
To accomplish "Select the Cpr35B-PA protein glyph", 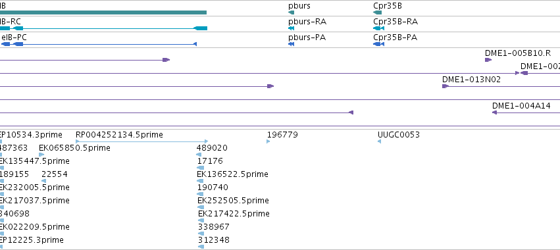I will click(x=378, y=44).
